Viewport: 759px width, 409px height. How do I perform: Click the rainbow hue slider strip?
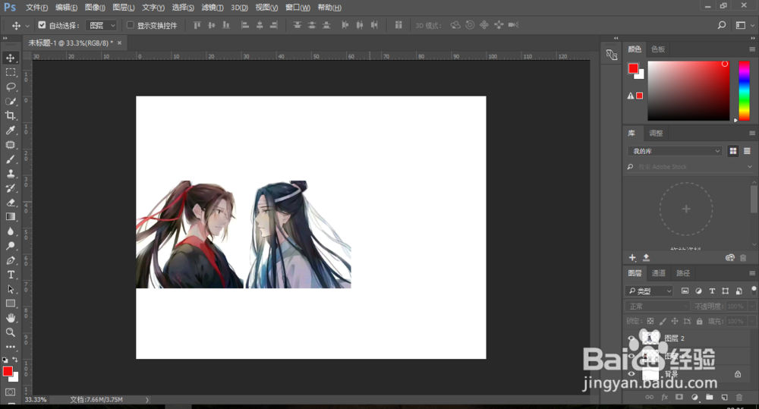click(x=744, y=90)
